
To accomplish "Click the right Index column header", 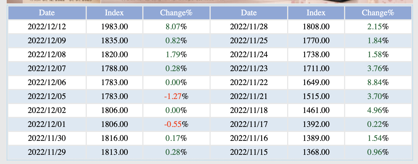I will tap(316, 13).
